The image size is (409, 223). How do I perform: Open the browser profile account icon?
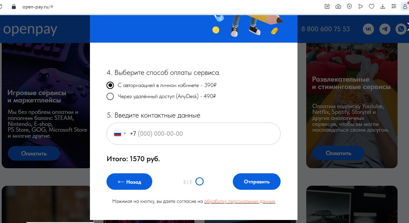pyautogui.click(x=405, y=6)
